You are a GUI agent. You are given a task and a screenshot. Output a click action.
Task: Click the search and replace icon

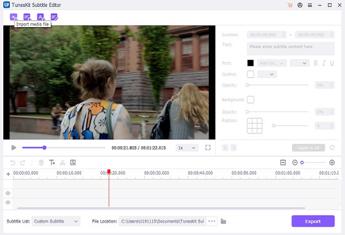click(x=73, y=163)
